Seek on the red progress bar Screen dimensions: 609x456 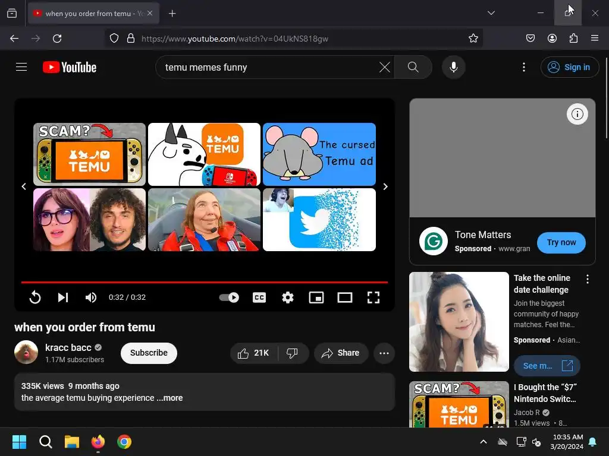coord(205,282)
